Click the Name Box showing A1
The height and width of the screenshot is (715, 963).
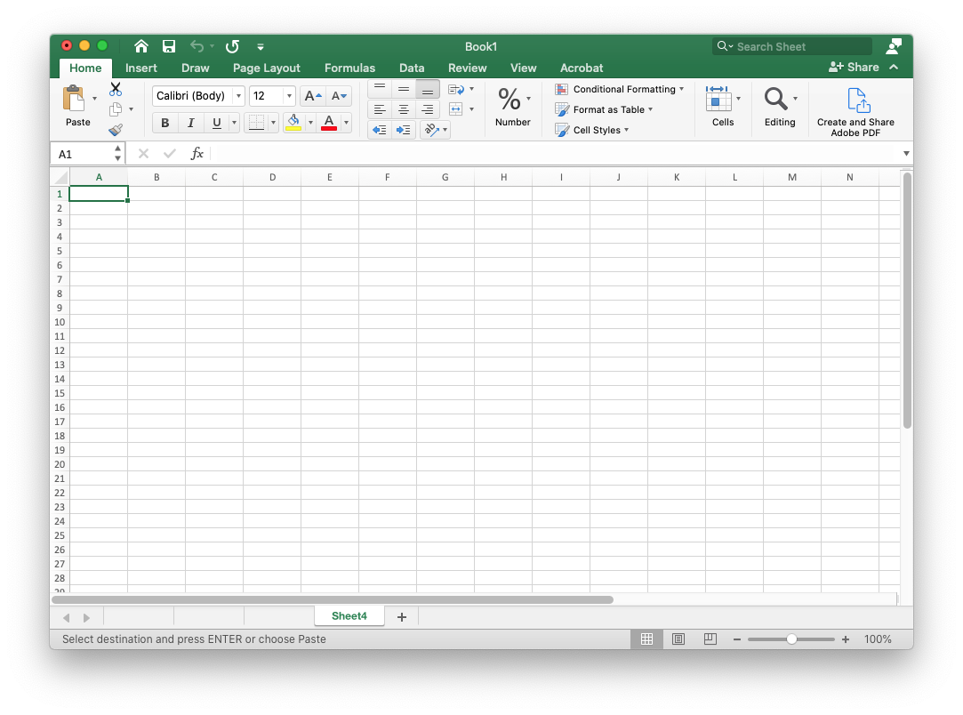(83, 154)
